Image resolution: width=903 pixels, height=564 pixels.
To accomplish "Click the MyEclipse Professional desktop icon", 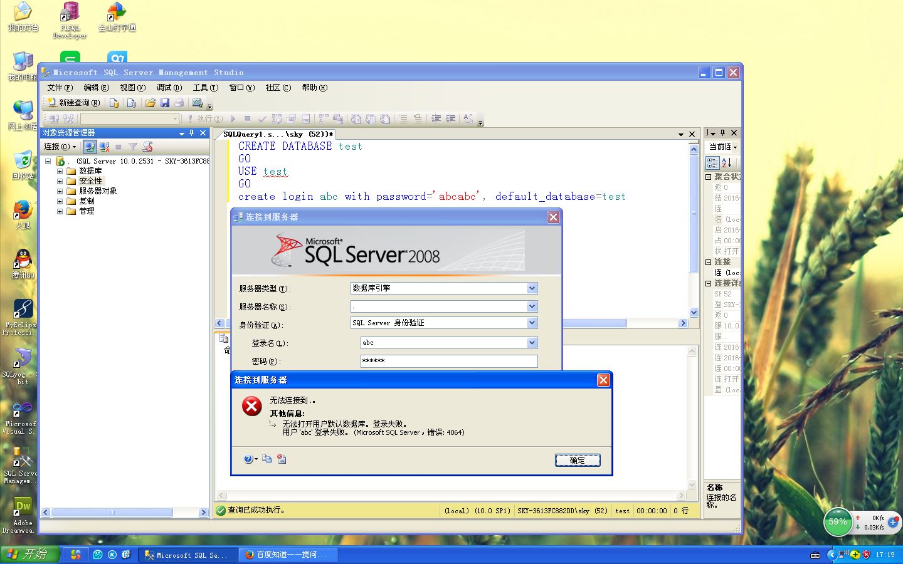I will 21,317.
